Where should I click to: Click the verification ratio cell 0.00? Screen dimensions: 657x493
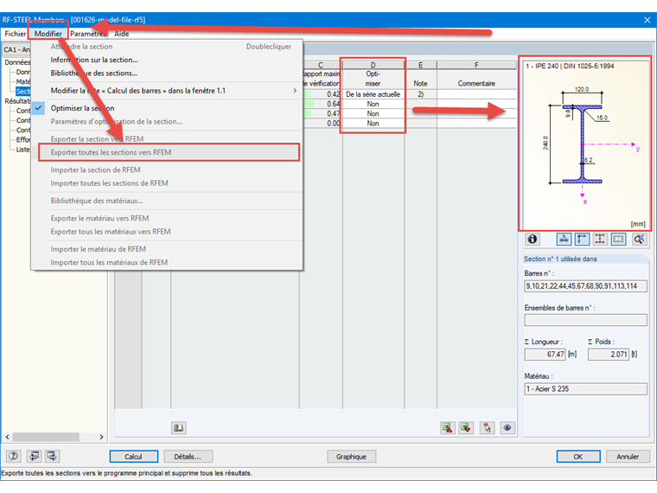[321, 123]
